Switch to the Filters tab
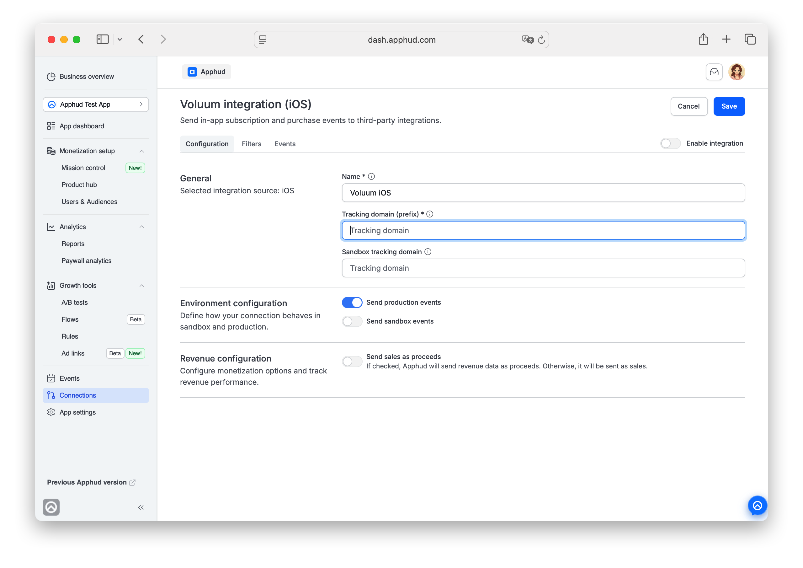 (252, 144)
